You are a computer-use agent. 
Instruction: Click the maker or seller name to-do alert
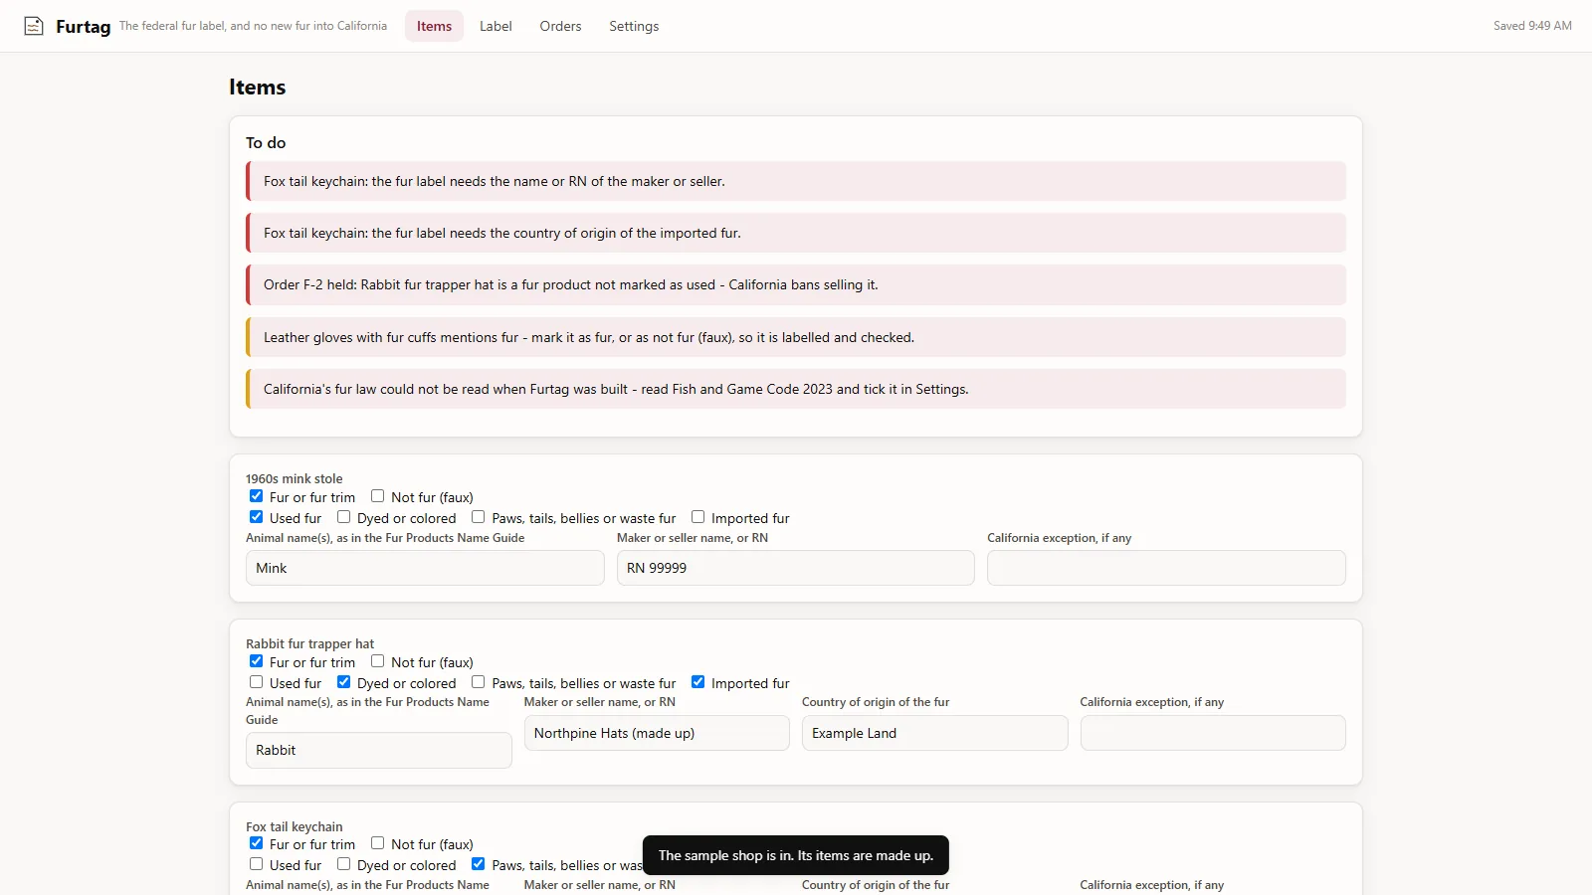point(796,181)
